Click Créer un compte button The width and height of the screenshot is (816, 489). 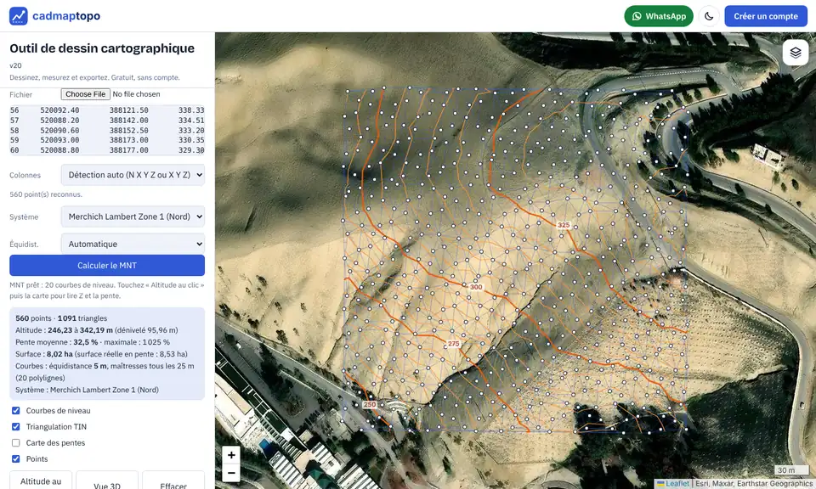(x=766, y=16)
